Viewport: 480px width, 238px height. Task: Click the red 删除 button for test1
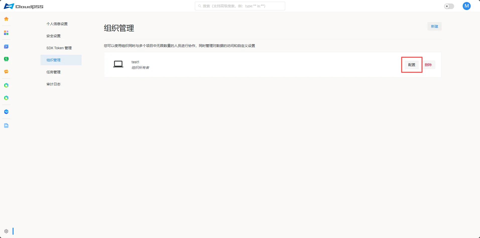coord(428,65)
